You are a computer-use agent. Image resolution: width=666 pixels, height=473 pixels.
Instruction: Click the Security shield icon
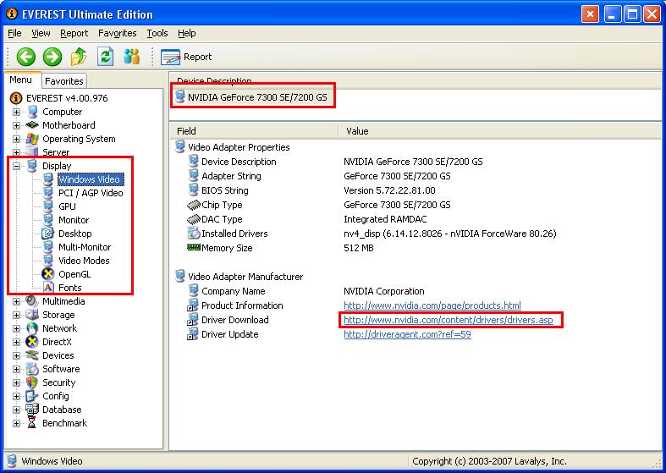click(x=32, y=382)
